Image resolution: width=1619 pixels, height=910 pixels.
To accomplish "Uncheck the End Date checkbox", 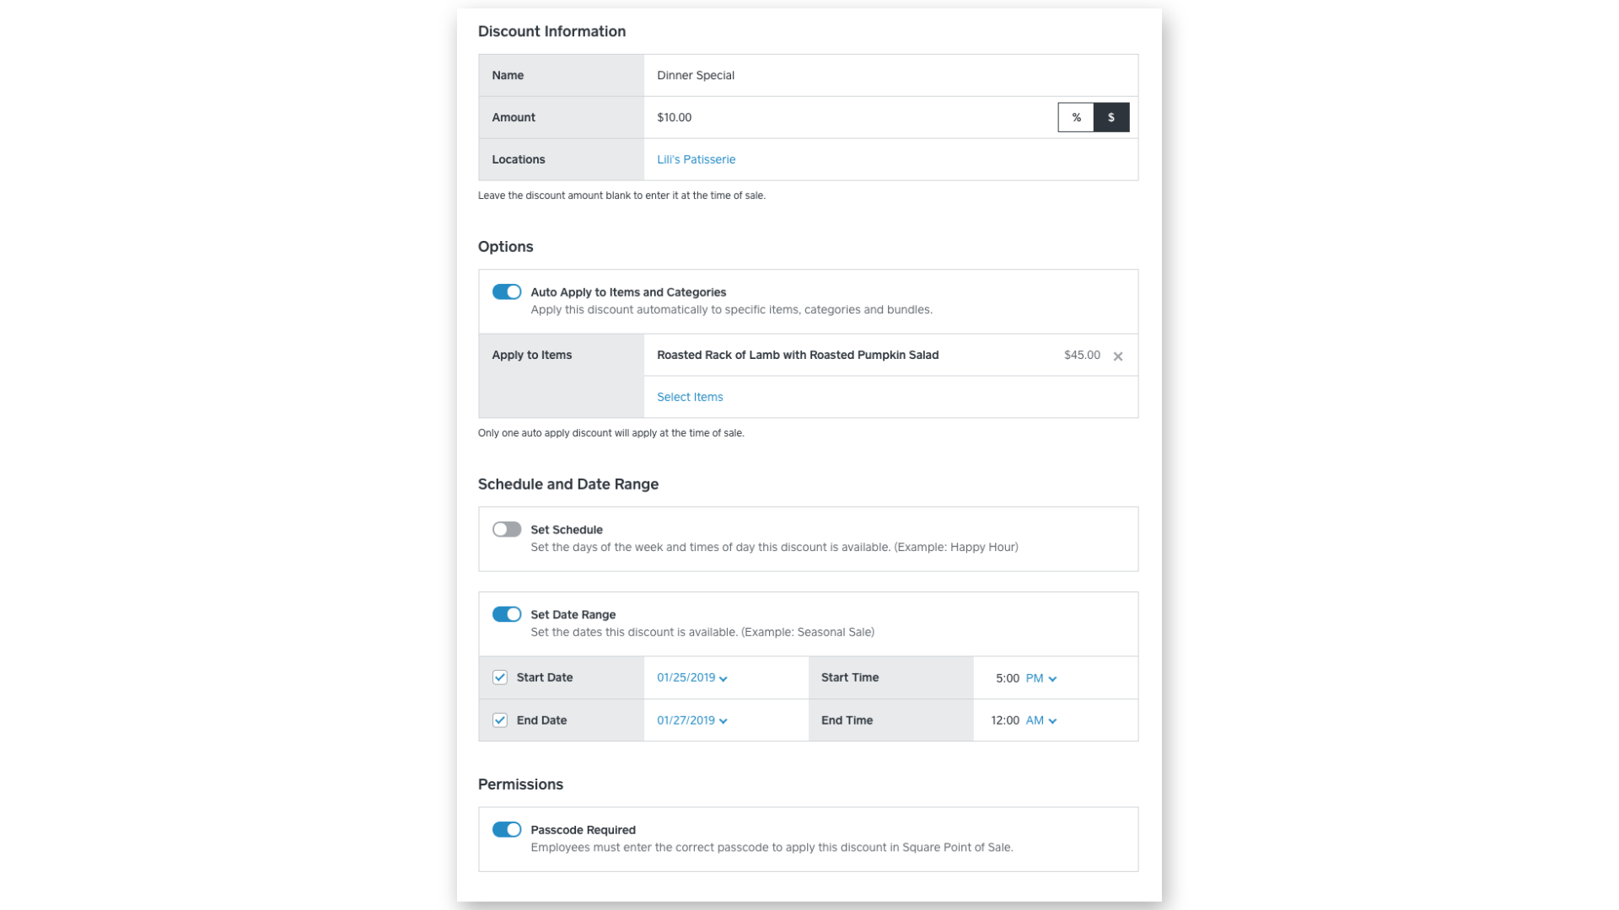I will (500, 720).
